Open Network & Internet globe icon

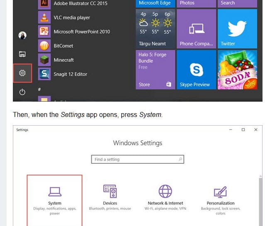coord(165,191)
